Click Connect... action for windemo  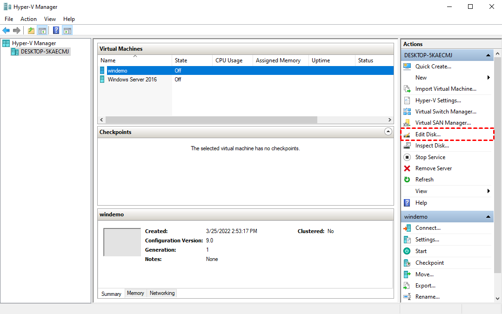click(428, 228)
